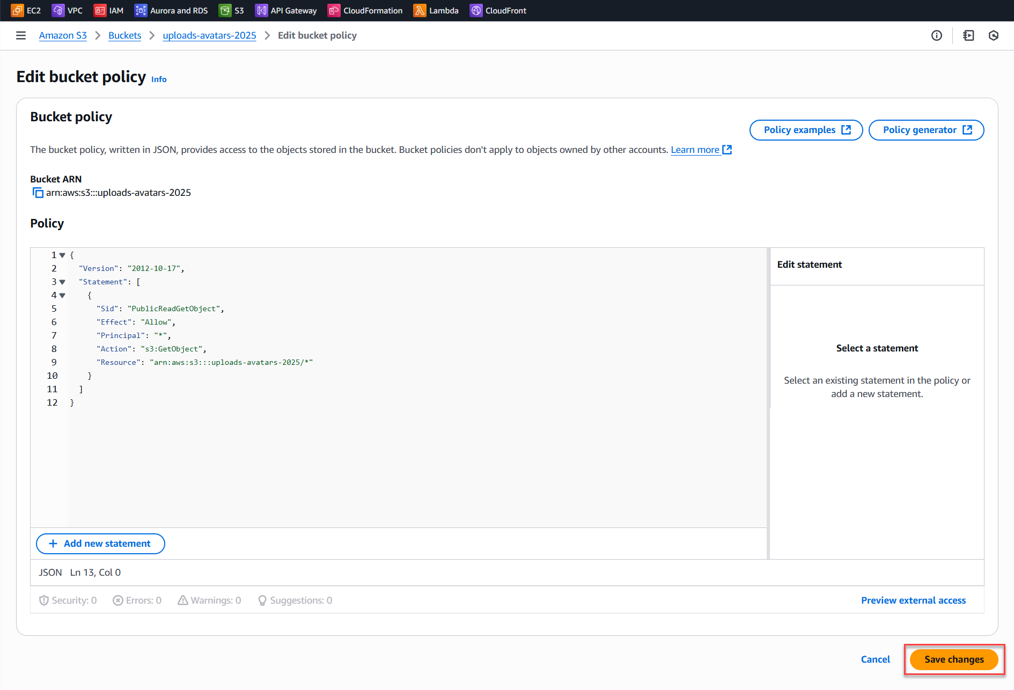The width and height of the screenshot is (1014, 690).
Task: Click the "Principal": "*" line
Action: (134, 335)
